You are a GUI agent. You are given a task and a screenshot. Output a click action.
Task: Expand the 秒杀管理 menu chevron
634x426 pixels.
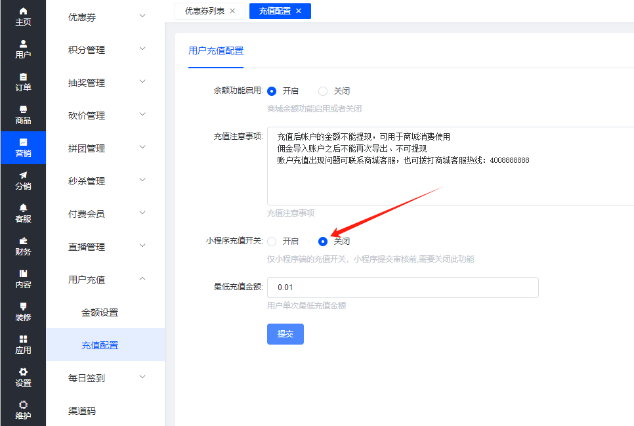pyautogui.click(x=142, y=180)
